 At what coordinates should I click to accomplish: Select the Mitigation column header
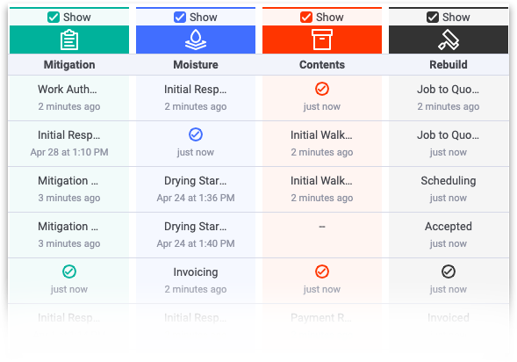pyautogui.click(x=69, y=65)
